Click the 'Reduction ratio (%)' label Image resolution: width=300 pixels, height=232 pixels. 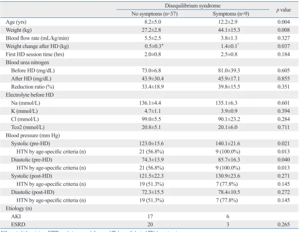coord(32,87)
